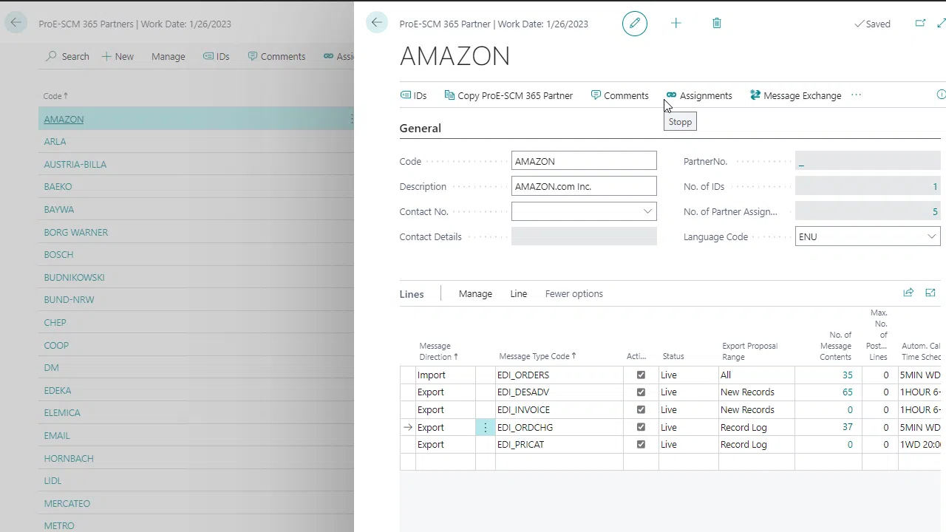Open message contents count 35
The image size is (946, 532).
[847, 375]
